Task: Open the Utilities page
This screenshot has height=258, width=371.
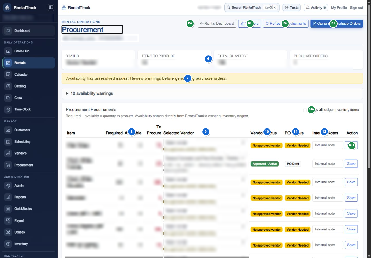Action: pyautogui.click(x=29, y=232)
